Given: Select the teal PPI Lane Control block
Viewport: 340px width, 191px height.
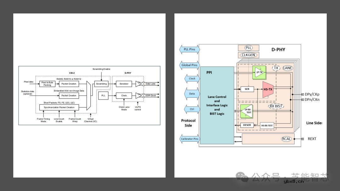Looking at the screenshot, I should pos(217,105).
